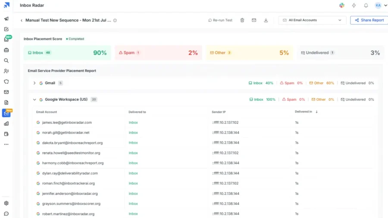Open the KA user profile menu
388x218 pixels.
pos(381,6)
